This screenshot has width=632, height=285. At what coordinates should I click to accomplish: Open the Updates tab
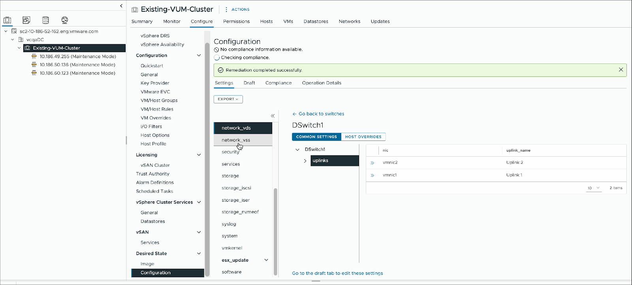click(x=380, y=21)
